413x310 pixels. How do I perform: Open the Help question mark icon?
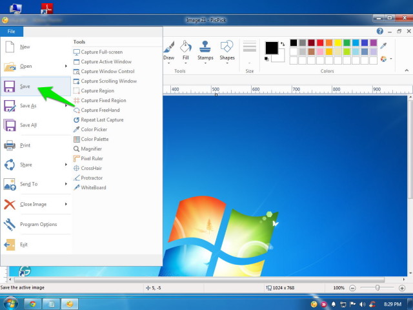pos(380,31)
